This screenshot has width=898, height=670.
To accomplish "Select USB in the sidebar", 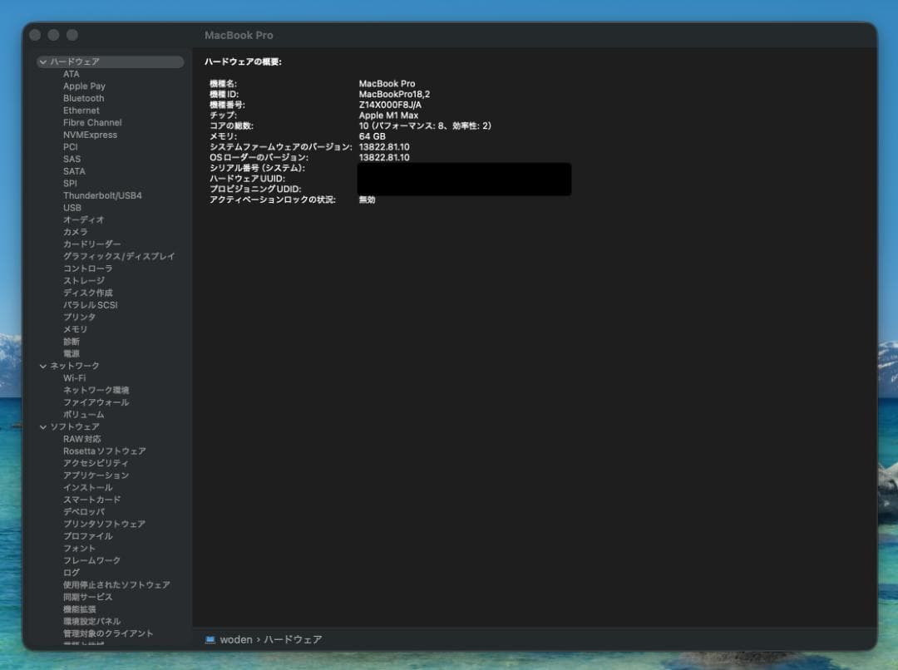I will coord(72,208).
